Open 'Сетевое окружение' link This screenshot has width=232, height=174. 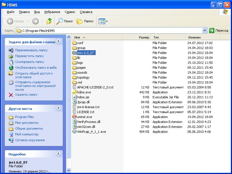[x=30, y=140]
